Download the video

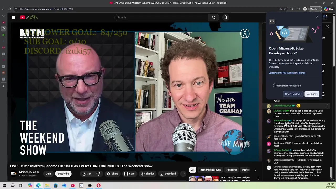[168, 174]
